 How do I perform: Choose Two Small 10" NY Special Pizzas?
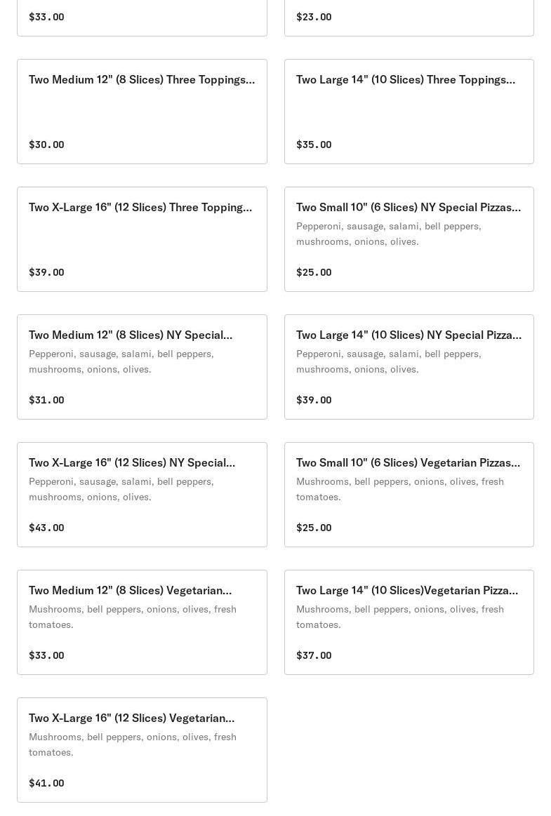[x=409, y=208]
